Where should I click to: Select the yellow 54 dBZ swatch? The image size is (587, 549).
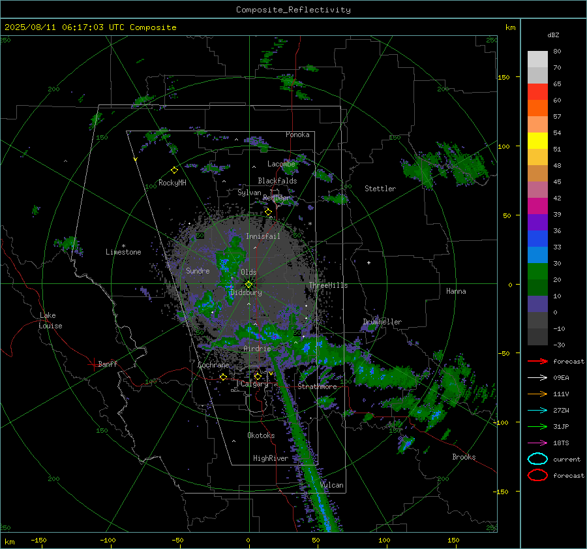coord(537,140)
